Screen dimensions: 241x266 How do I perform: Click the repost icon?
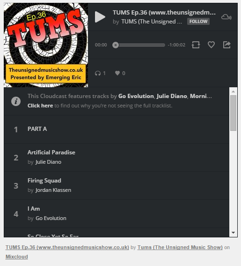pos(196,45)
